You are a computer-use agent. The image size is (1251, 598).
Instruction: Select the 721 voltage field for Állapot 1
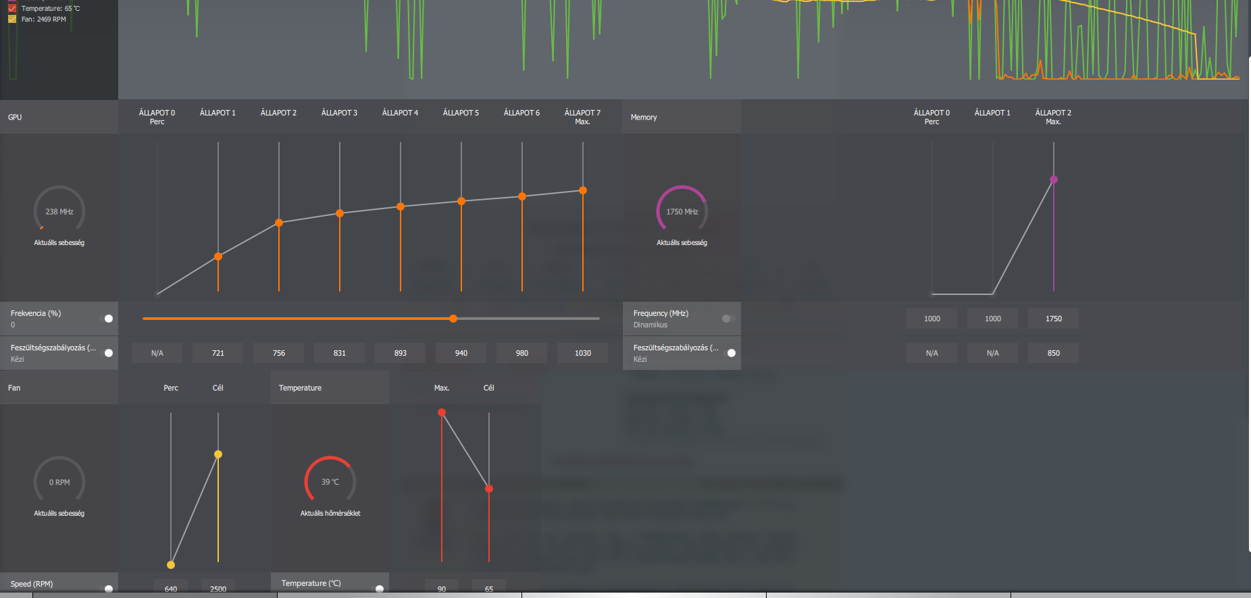coord(218,353)
